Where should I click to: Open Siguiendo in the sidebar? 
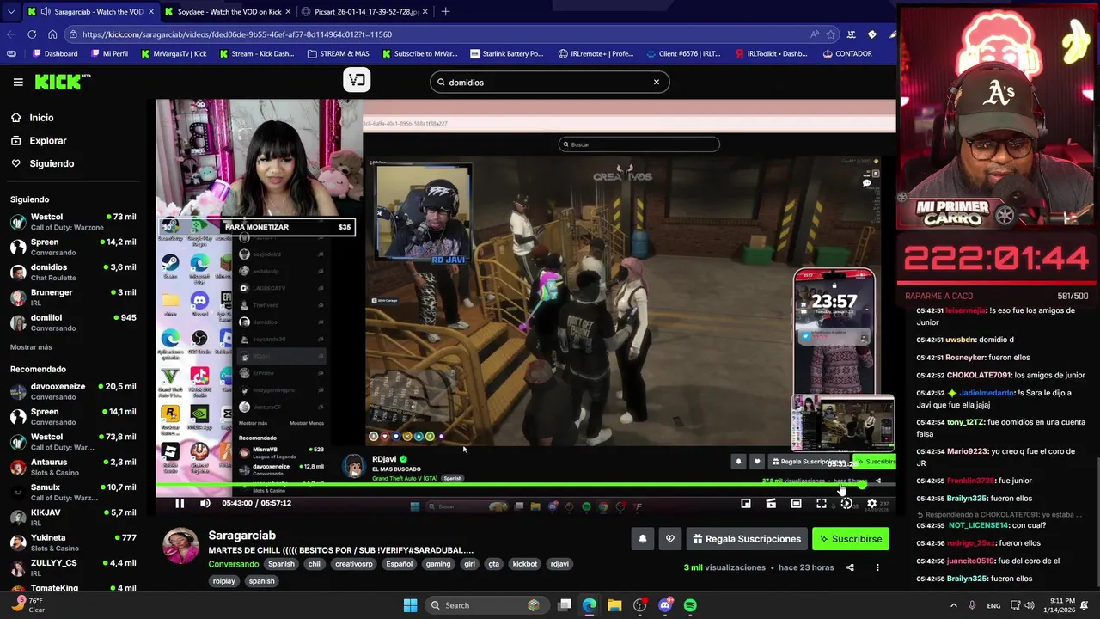(52, 163)
